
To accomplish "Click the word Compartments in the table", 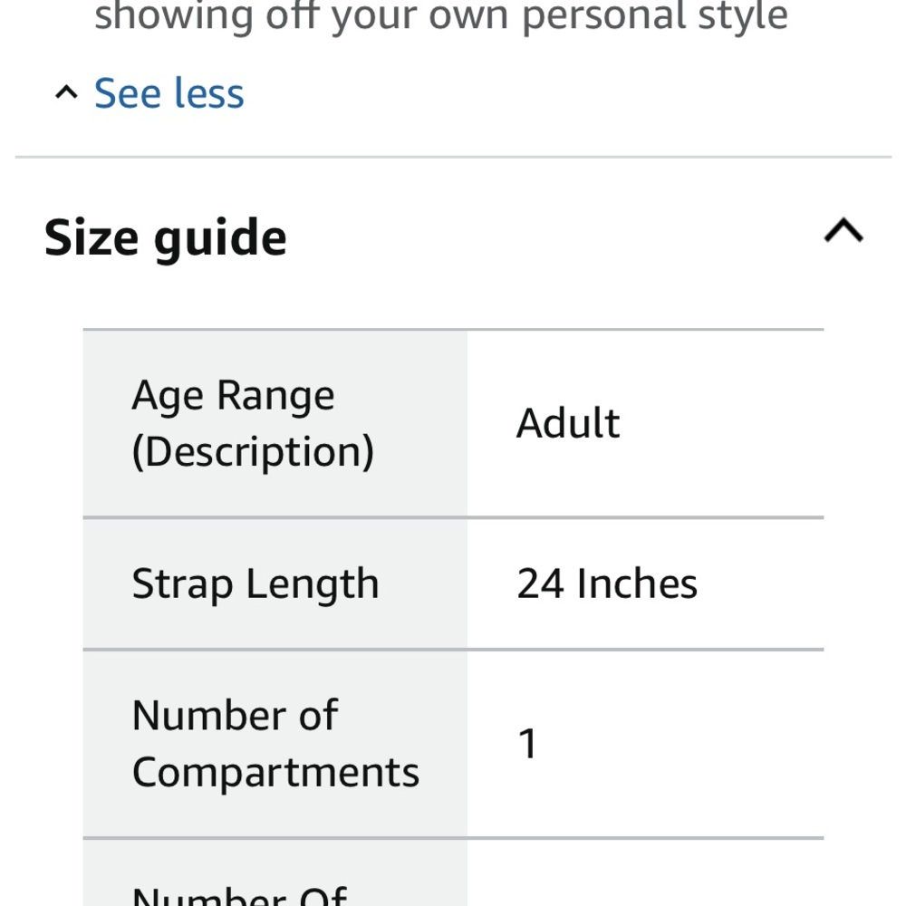I will point(275,773).
